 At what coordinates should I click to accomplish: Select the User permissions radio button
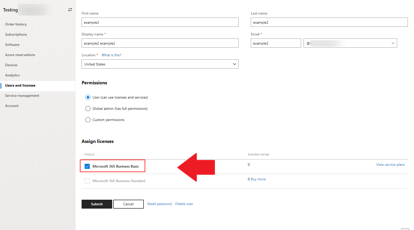(88, 97)
